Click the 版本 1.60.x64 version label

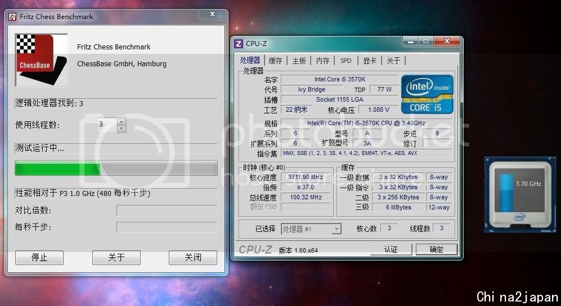pyautogui.click(x=298, y=250)
